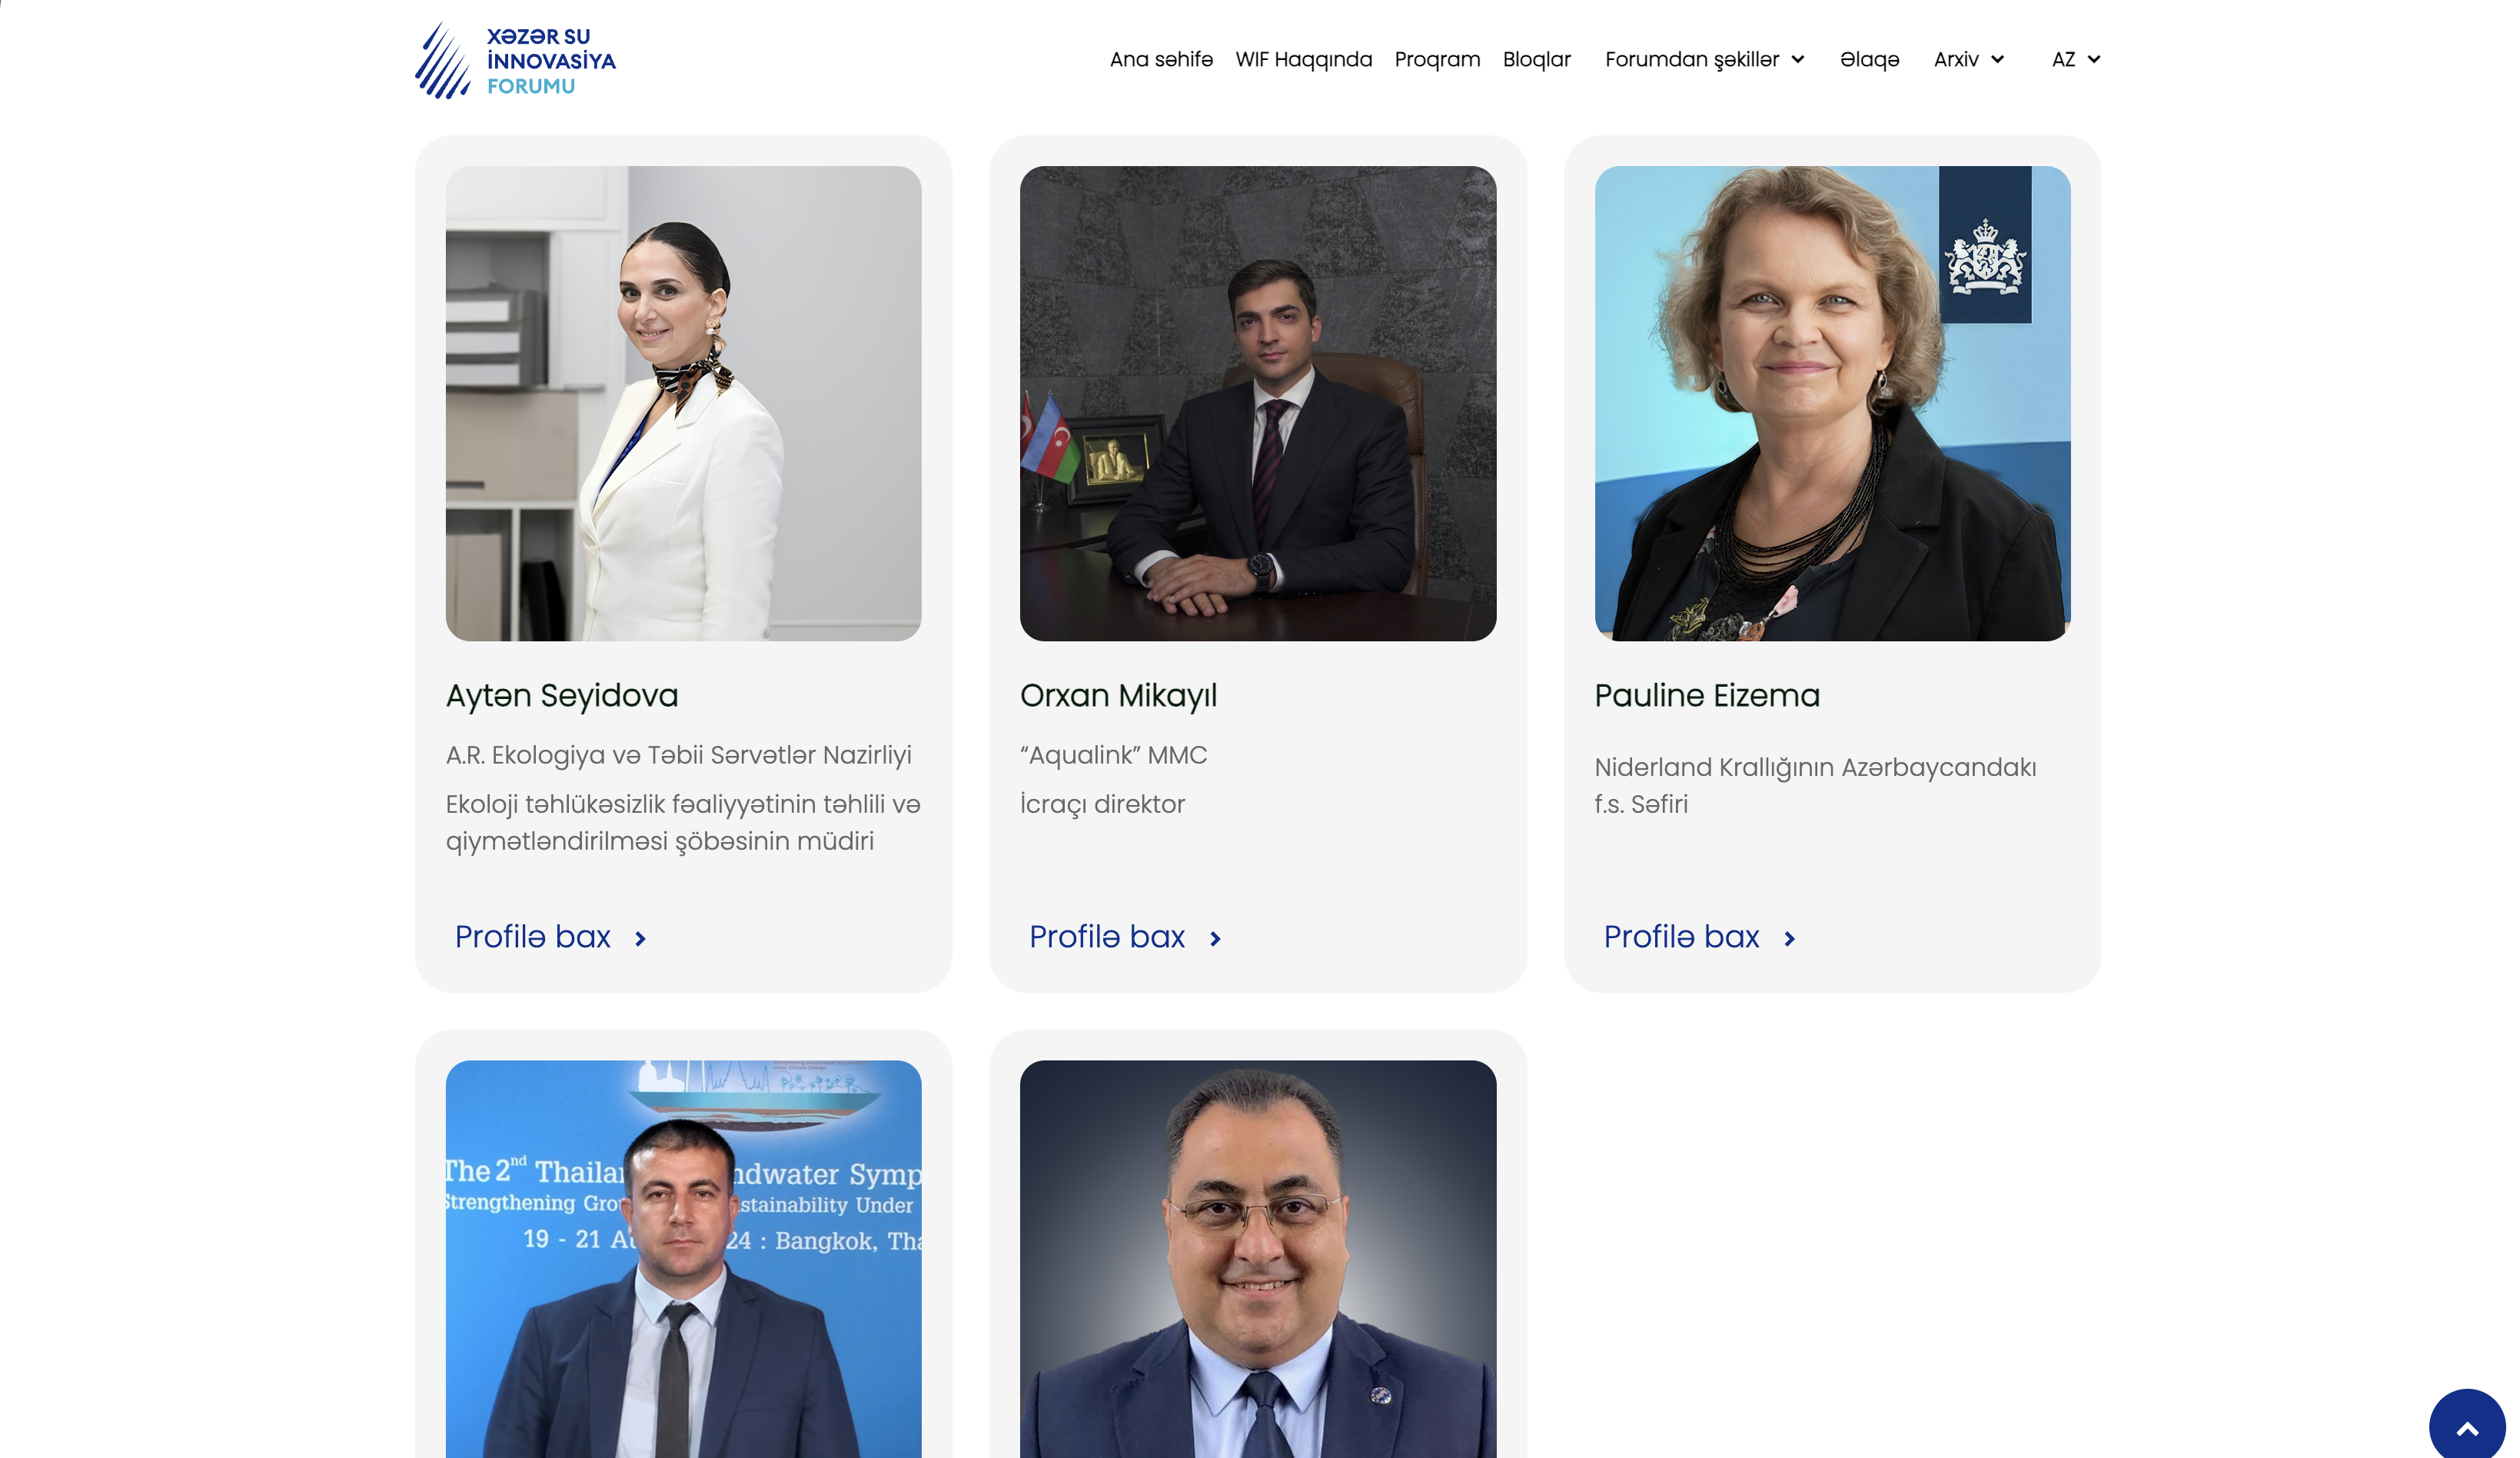The height and width of the screenshot is (1458, 2520).
Task: Open the Bloqlar menu item
Action: pos(1536,59)
